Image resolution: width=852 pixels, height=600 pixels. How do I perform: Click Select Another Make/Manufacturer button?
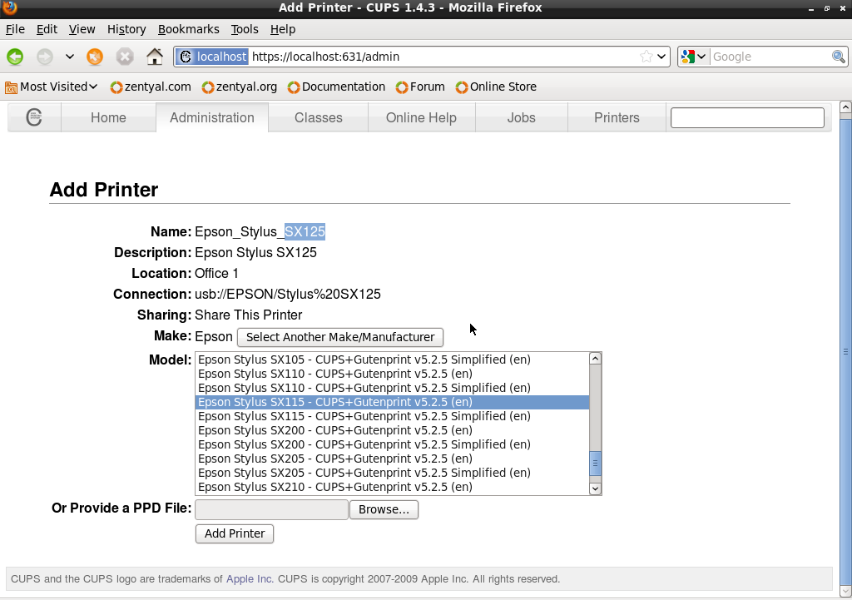click(x=340, y=337)
